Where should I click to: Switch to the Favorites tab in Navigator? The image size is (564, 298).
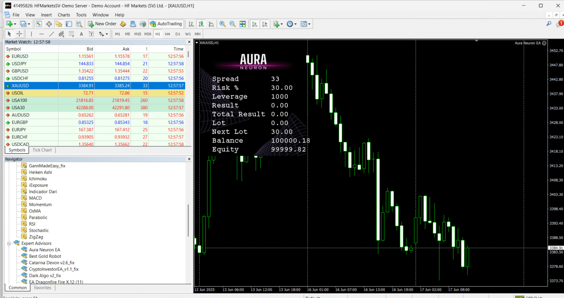[x=43, y=288]
